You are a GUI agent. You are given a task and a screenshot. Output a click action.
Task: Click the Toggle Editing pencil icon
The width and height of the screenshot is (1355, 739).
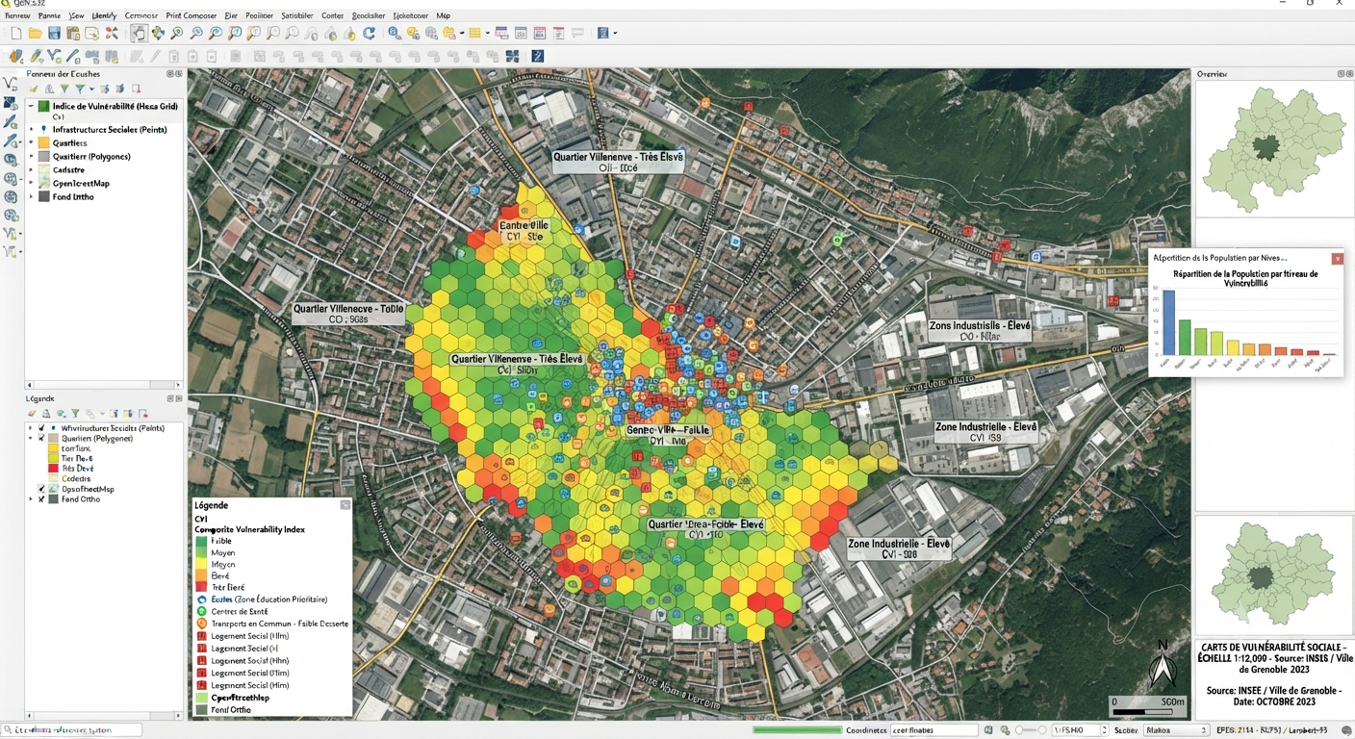[x=36, y=56]
